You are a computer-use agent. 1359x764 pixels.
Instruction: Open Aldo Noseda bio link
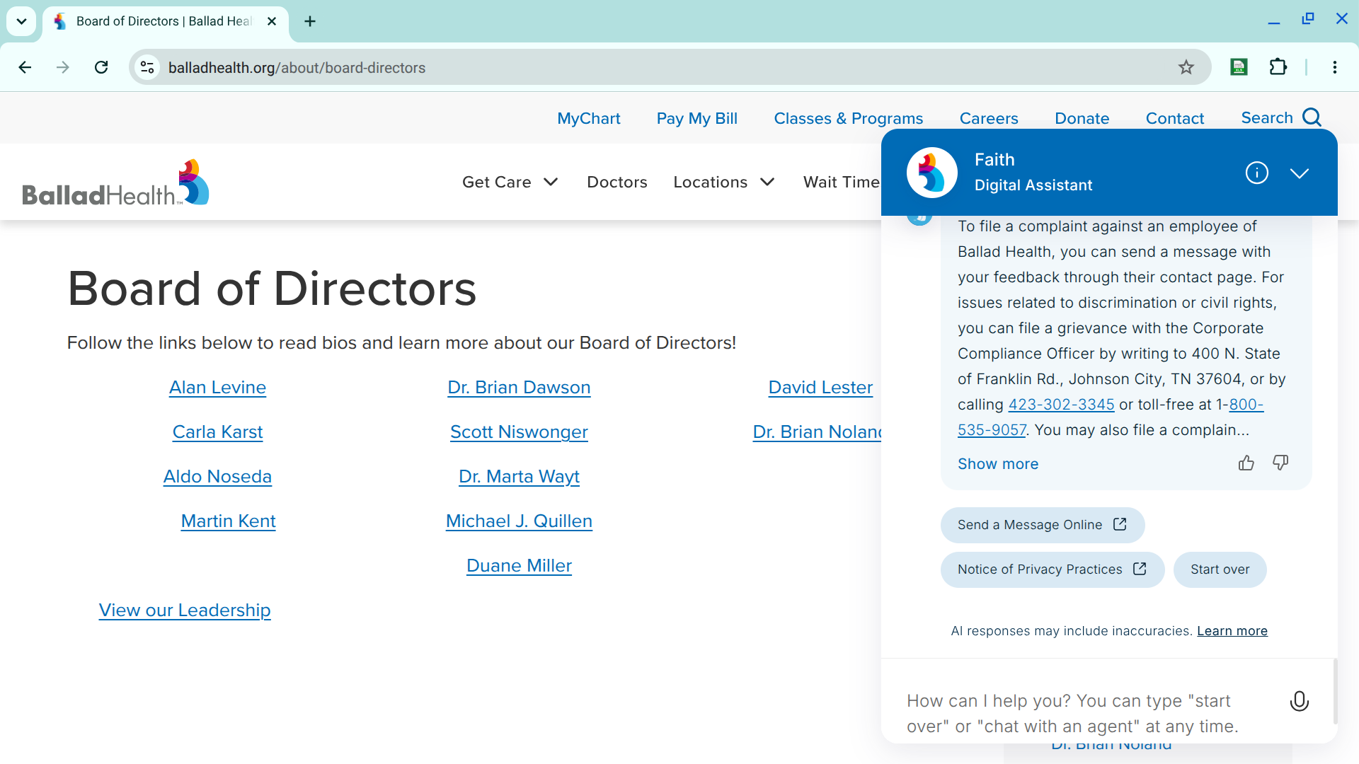(x=217, y=477)
